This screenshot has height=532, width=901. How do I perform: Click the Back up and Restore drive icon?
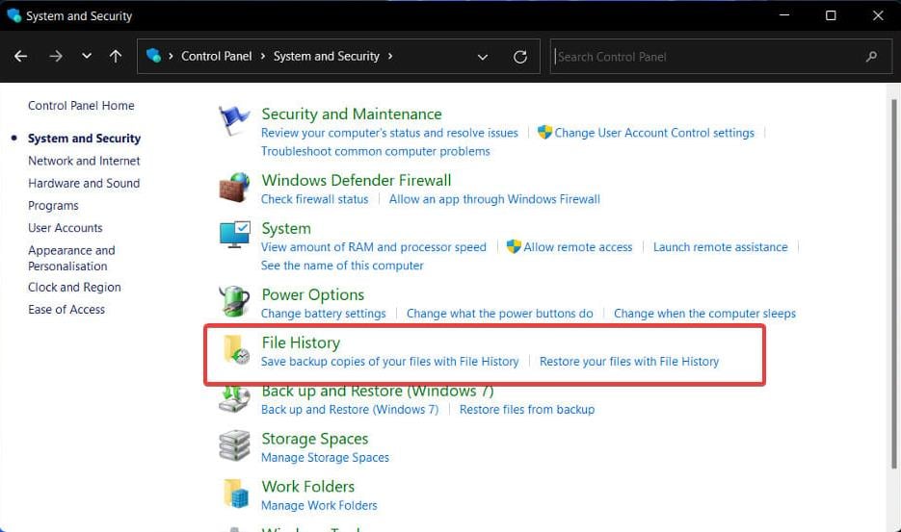(x=234, y=399)
